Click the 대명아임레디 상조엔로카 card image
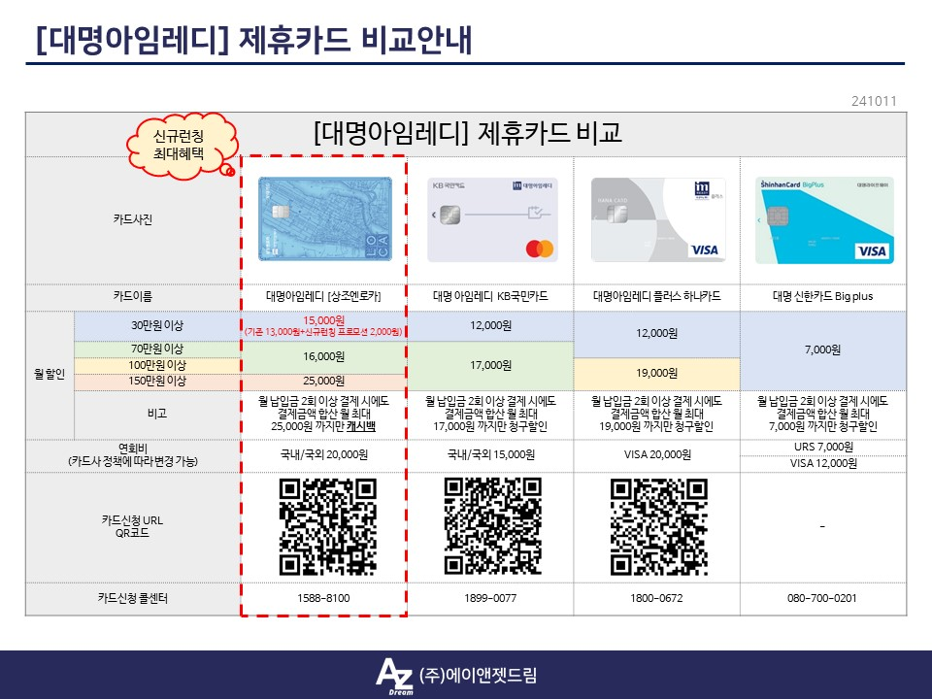 tap(324, 218)
